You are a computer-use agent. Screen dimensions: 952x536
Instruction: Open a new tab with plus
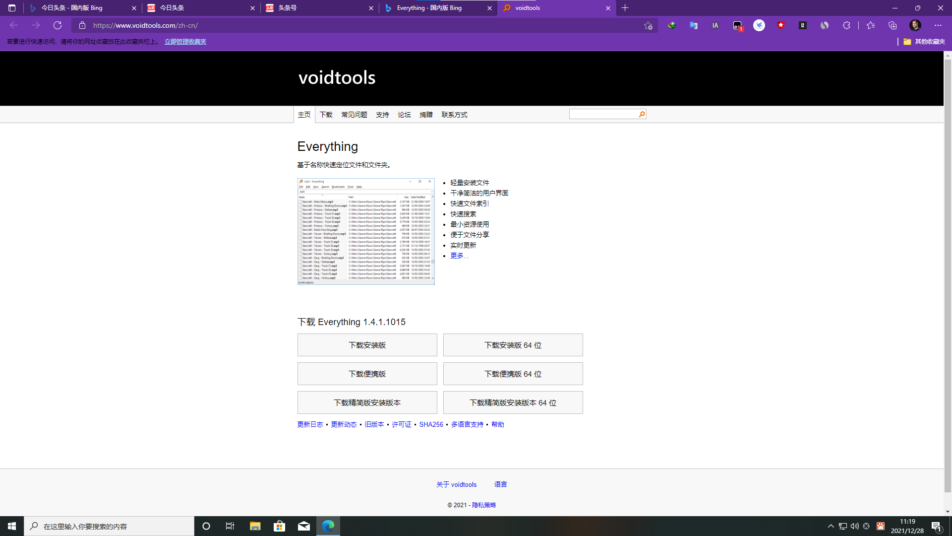pos(625,8)
